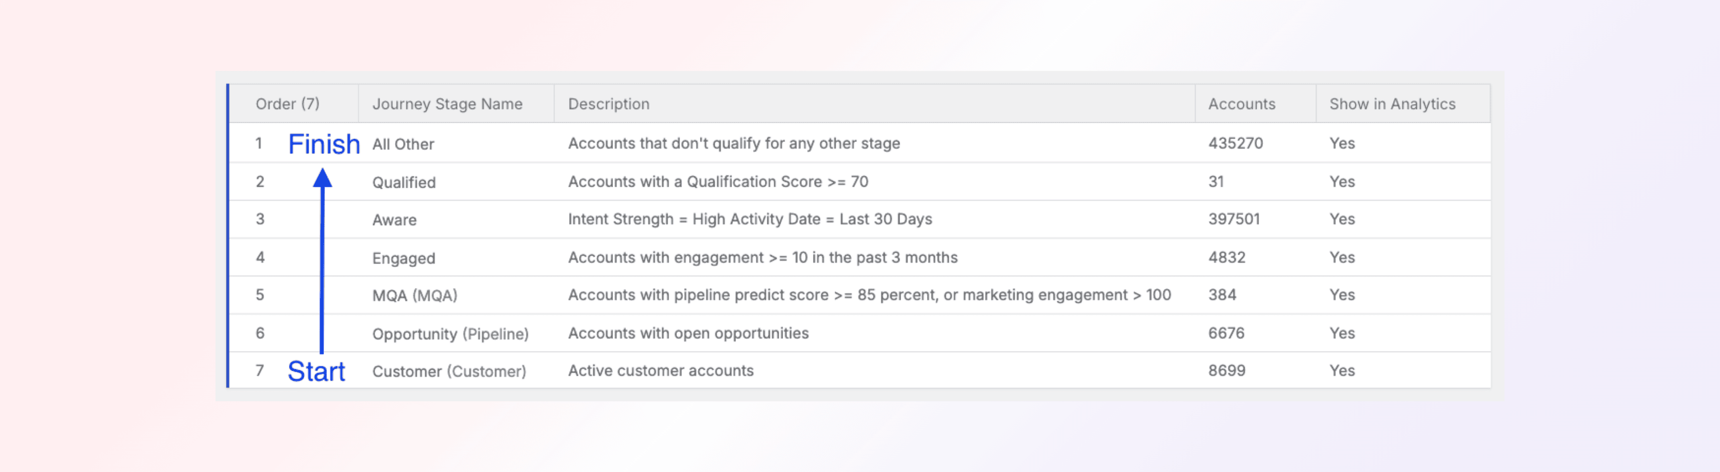Viewport: 1720px width, 472px height.
Task: Open the All Other journey stage
Action: 403,144
